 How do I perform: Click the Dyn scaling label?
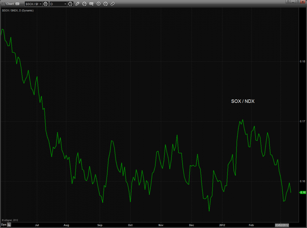click(x=3, y=225)
